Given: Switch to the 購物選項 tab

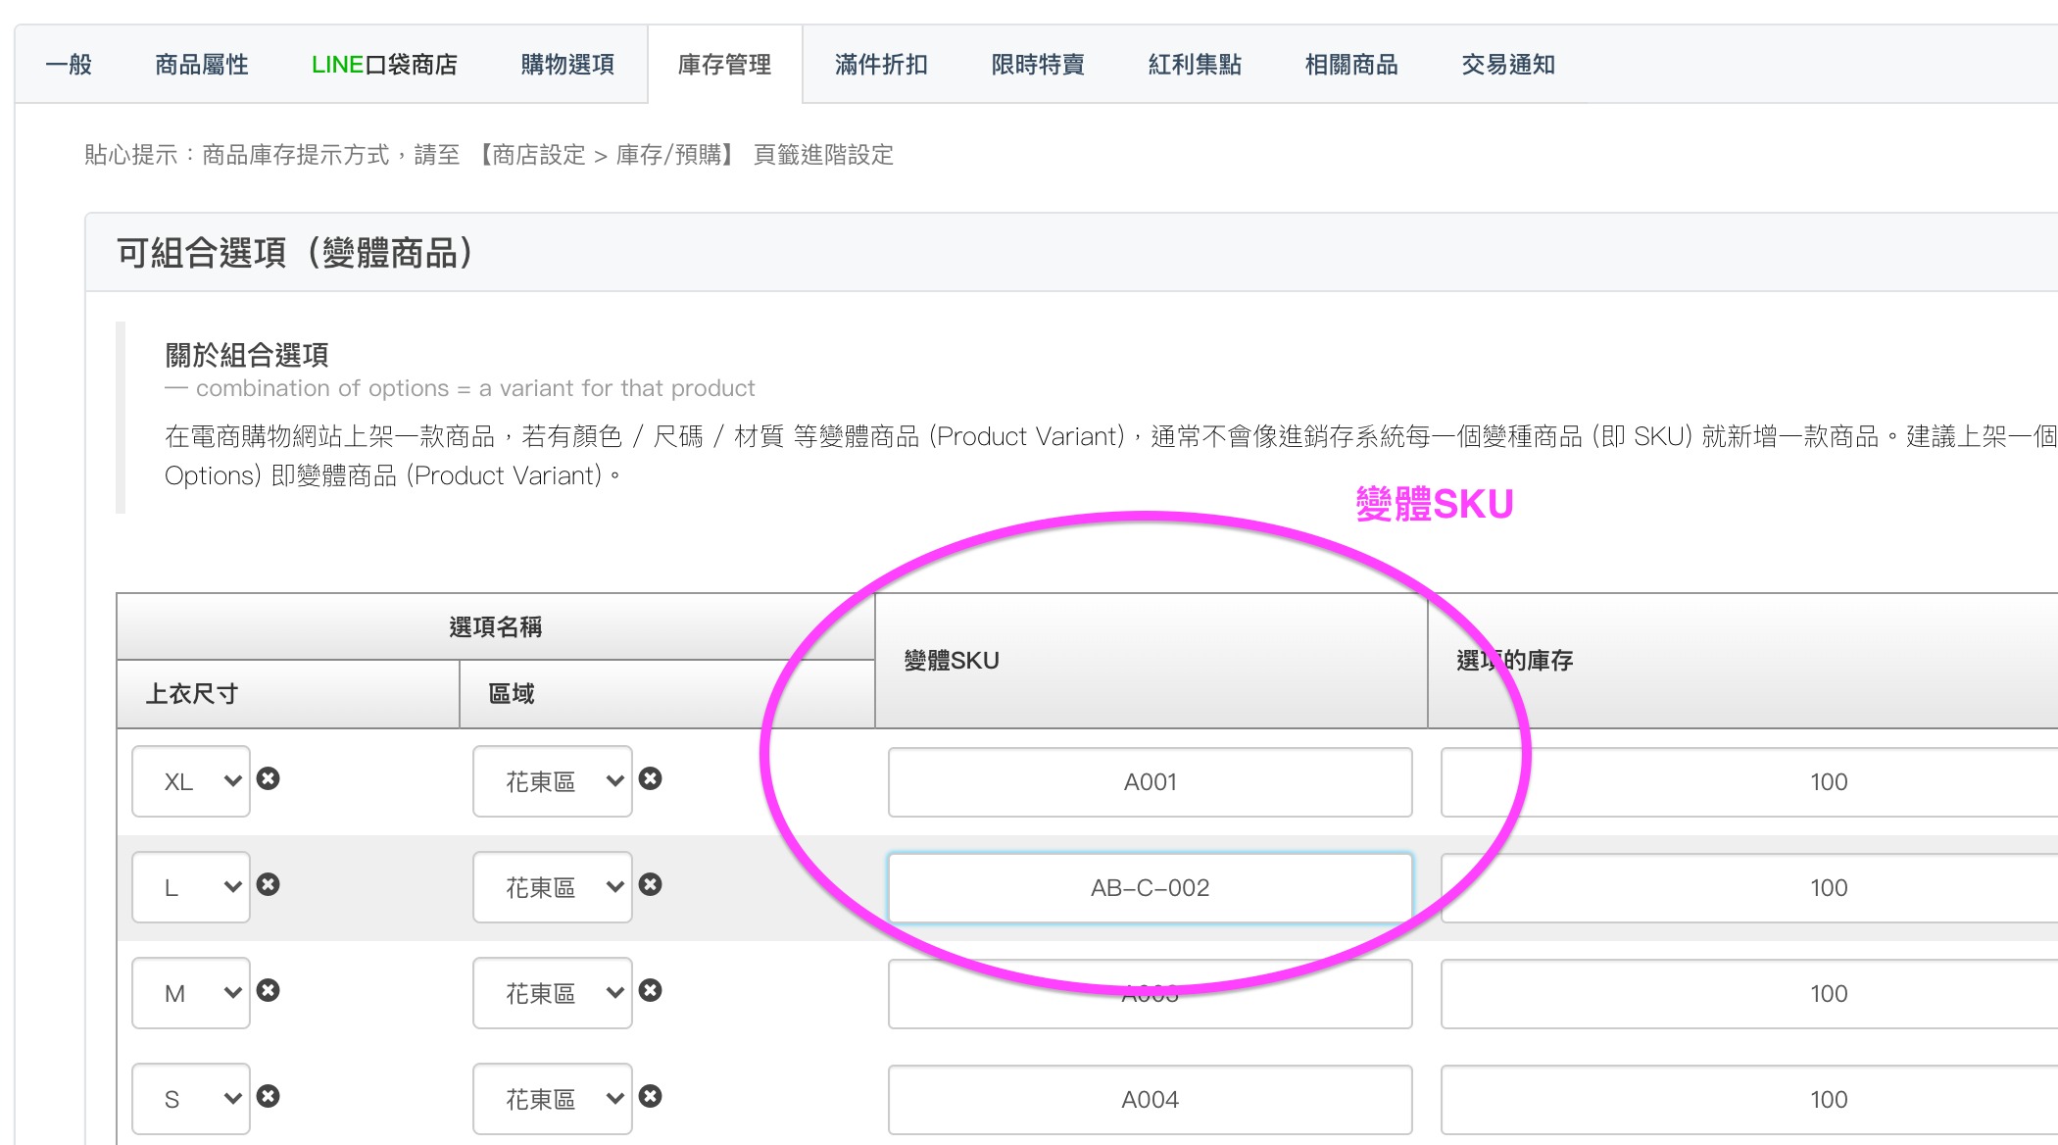Looking at the screenshot, I should (x=567, y=65).
